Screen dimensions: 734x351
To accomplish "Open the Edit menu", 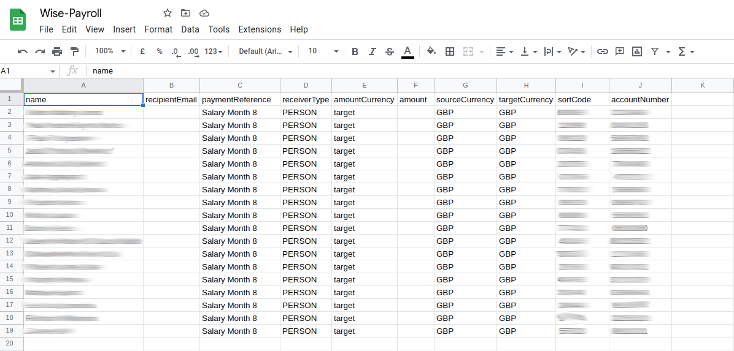I will (69, 29).
